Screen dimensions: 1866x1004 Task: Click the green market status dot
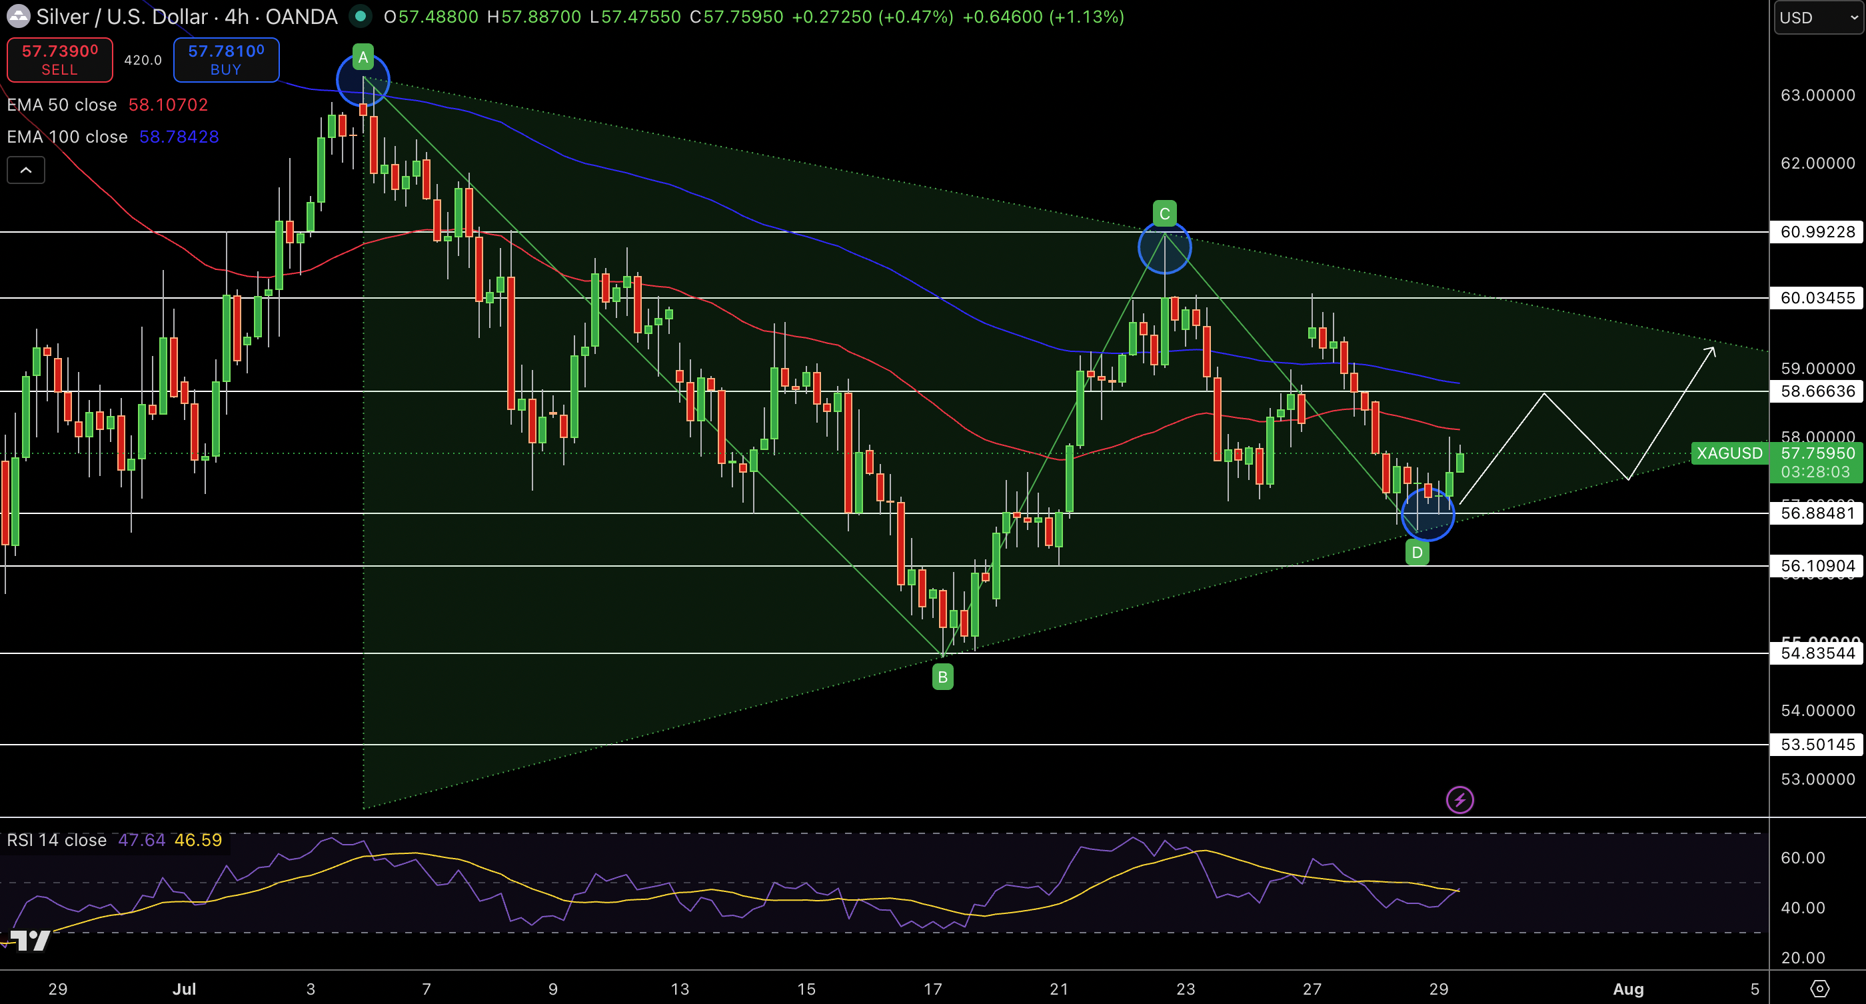pos(360,16)
